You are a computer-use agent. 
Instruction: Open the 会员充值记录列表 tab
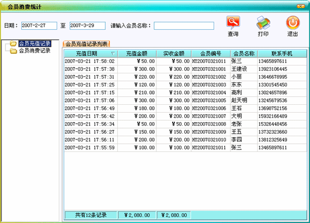(x=86, y=44)
